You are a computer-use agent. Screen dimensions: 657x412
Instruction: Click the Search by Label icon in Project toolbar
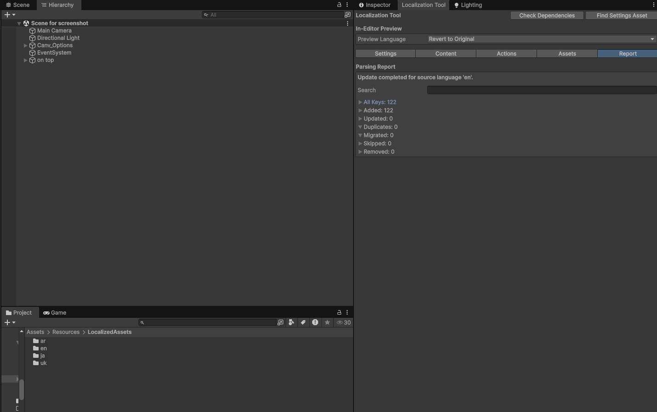pos(303,322)
